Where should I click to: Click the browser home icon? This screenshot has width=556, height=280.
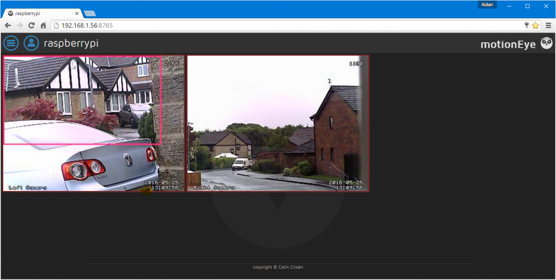pos(43,26)
